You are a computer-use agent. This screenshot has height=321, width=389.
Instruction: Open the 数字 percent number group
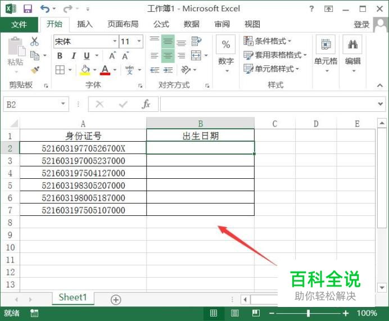(226, 55)
